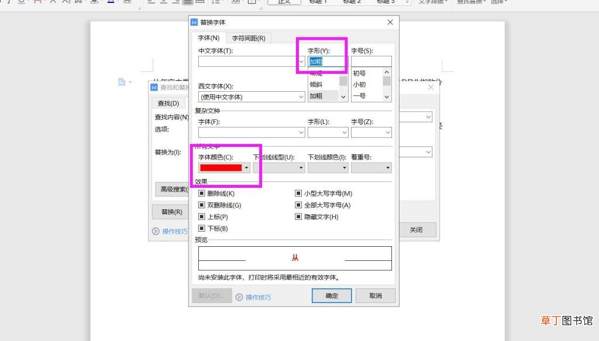599x341 pixels.
Task: Click the 取消 button
Action: [376, 295]
